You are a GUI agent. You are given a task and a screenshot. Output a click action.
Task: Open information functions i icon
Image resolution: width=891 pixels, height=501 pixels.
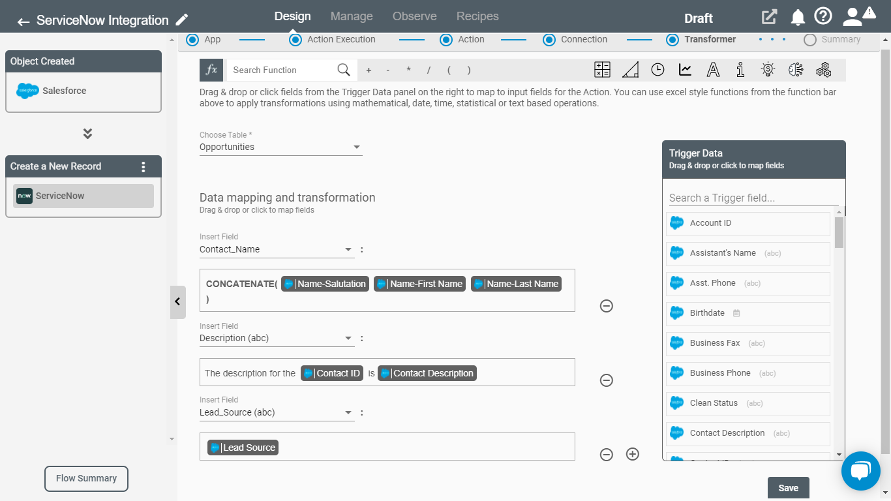point(740,70)
